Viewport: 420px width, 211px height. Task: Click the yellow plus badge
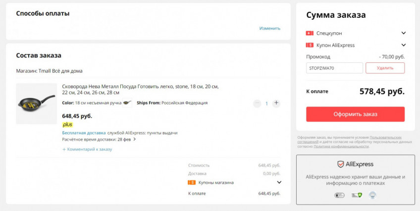click(x=67, y=124)
